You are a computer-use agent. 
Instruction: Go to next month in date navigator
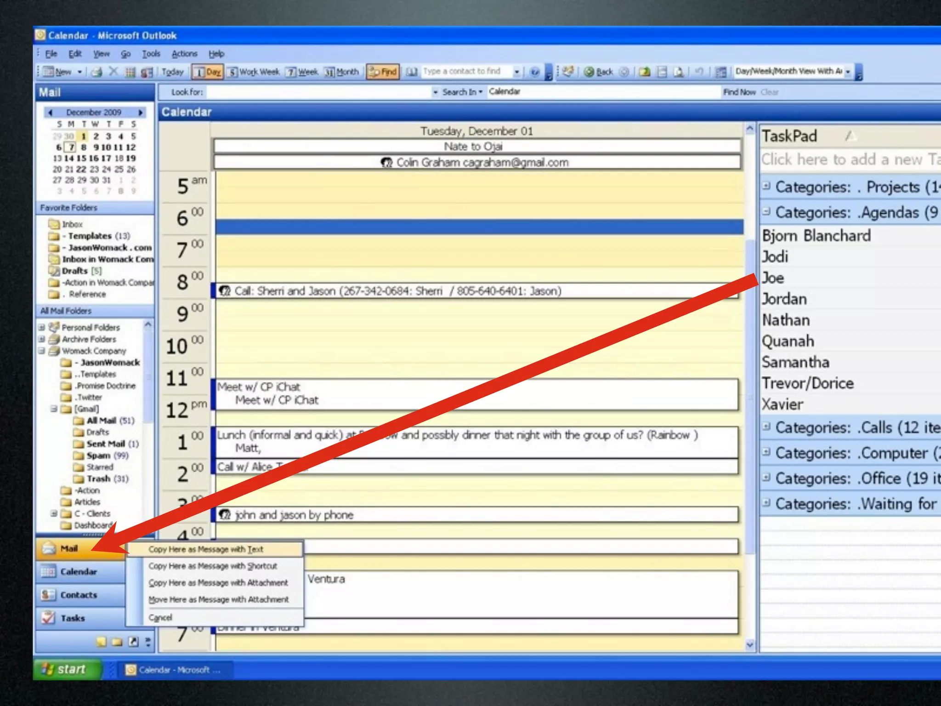tap(141, 112)
